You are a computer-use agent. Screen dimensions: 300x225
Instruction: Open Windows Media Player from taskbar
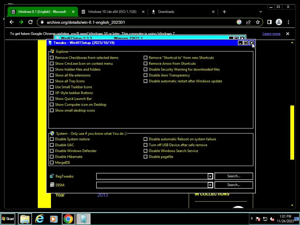pos(54,219)
